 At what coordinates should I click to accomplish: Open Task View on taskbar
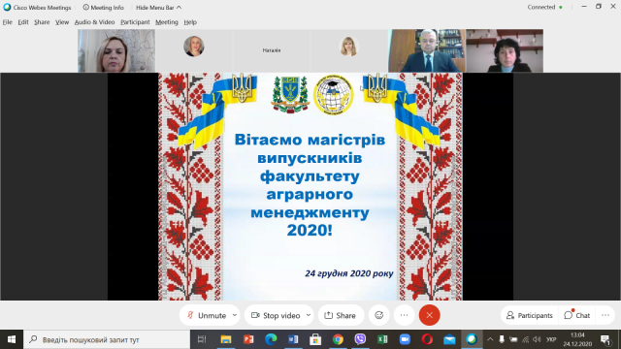pos(202,339)
